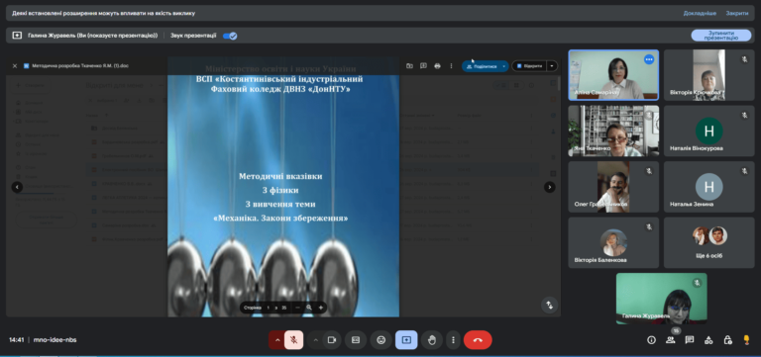Dismiss banner with Закрити

point(737,13)
